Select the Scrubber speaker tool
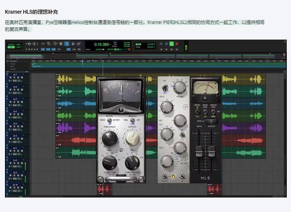This screenshot has width=291, height=212. tap(73, 44)
